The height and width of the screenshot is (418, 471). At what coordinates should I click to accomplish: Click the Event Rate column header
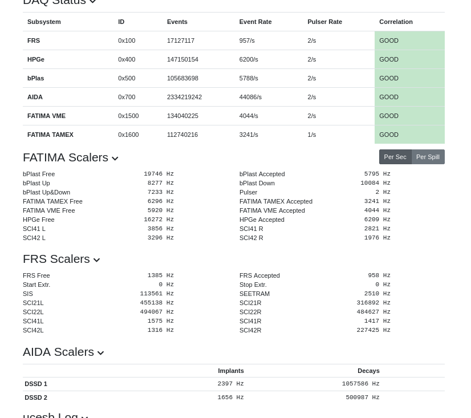(255, 22)
